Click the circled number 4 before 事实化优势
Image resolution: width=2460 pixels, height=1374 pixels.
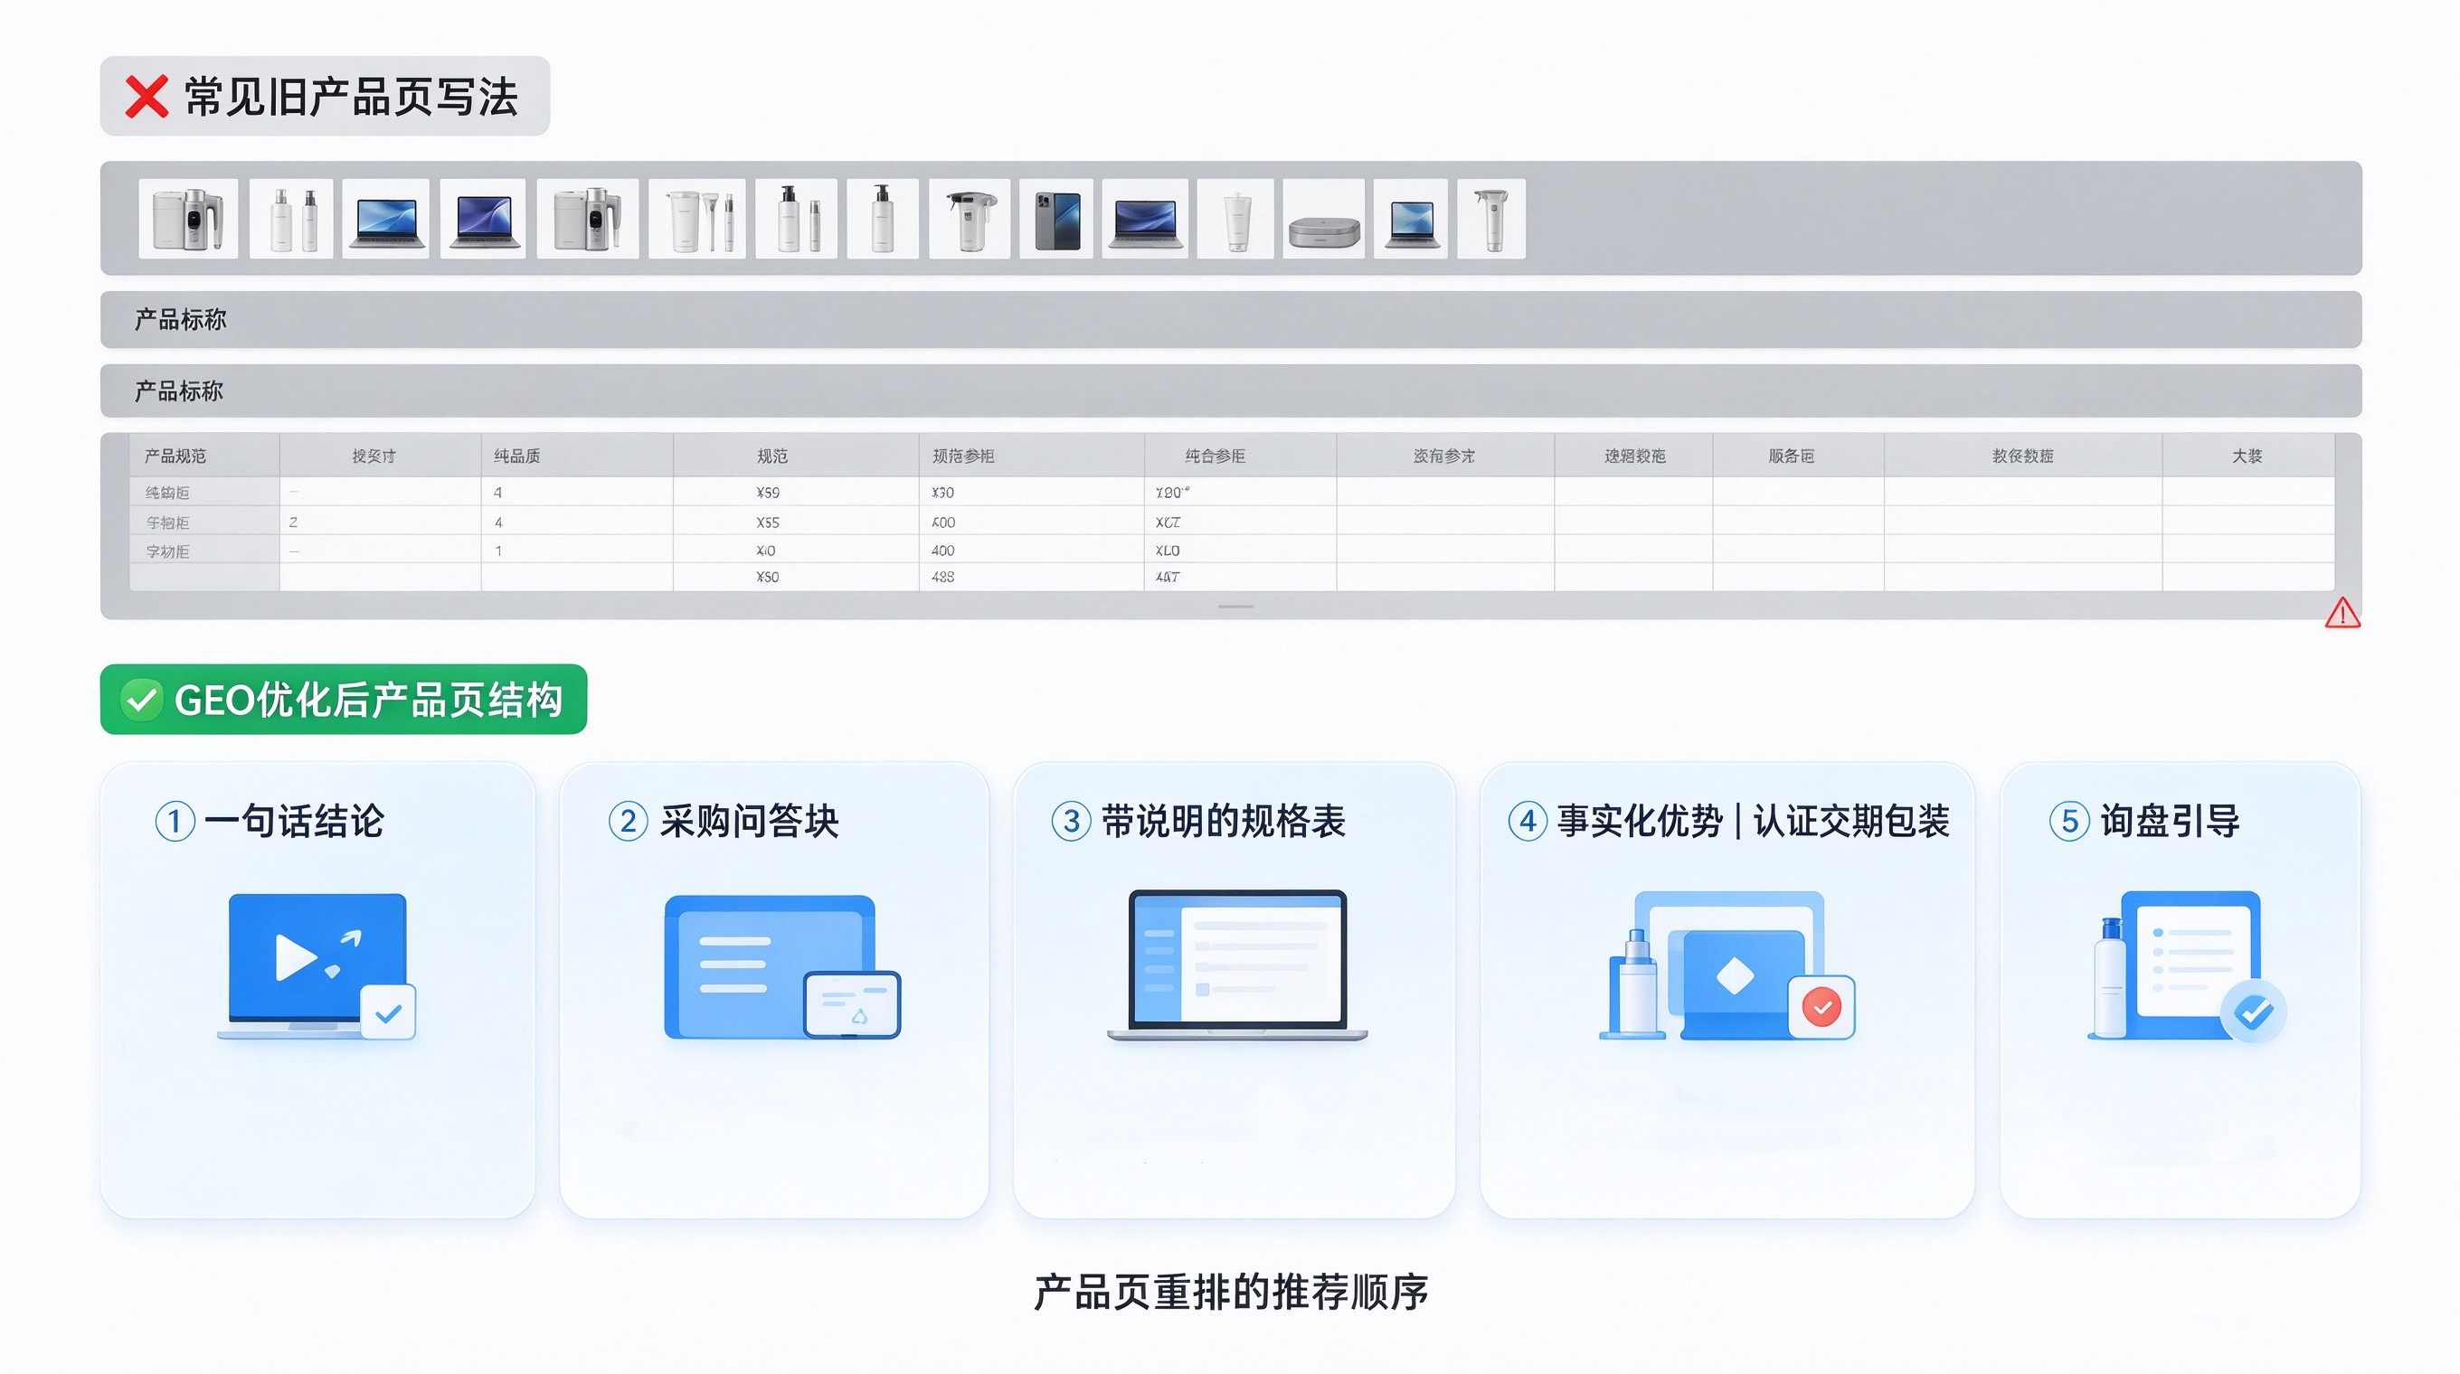(1528, 822)
